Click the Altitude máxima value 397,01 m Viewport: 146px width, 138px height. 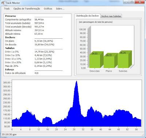tap(39, 30)
